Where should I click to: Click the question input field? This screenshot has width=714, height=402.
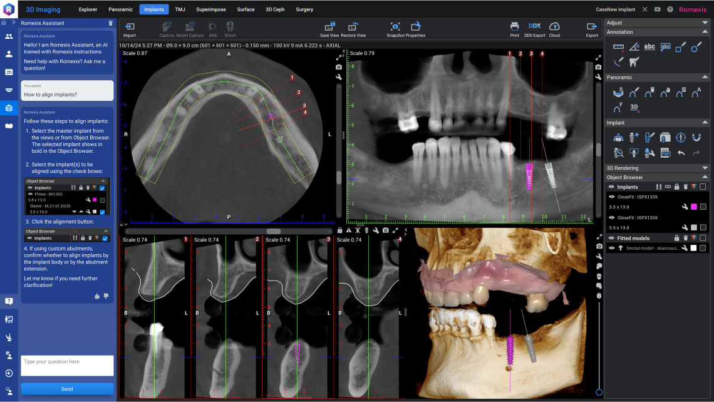coord(67,365)
